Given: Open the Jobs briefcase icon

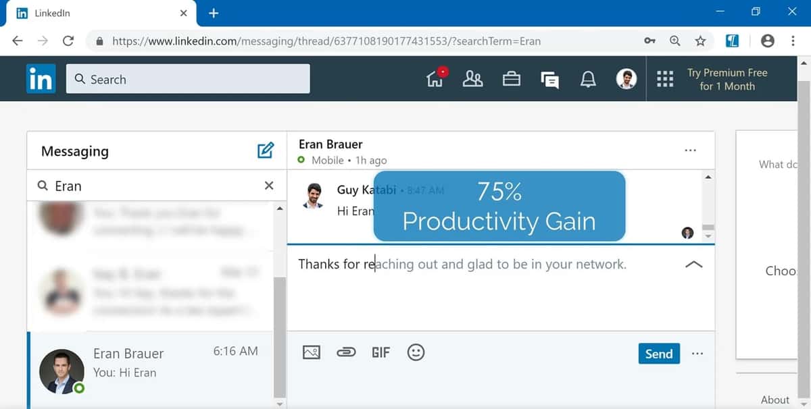Looking at the screenshot, I should (512, 79).
